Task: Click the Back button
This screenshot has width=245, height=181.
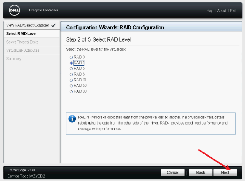Action: (200, 172)
